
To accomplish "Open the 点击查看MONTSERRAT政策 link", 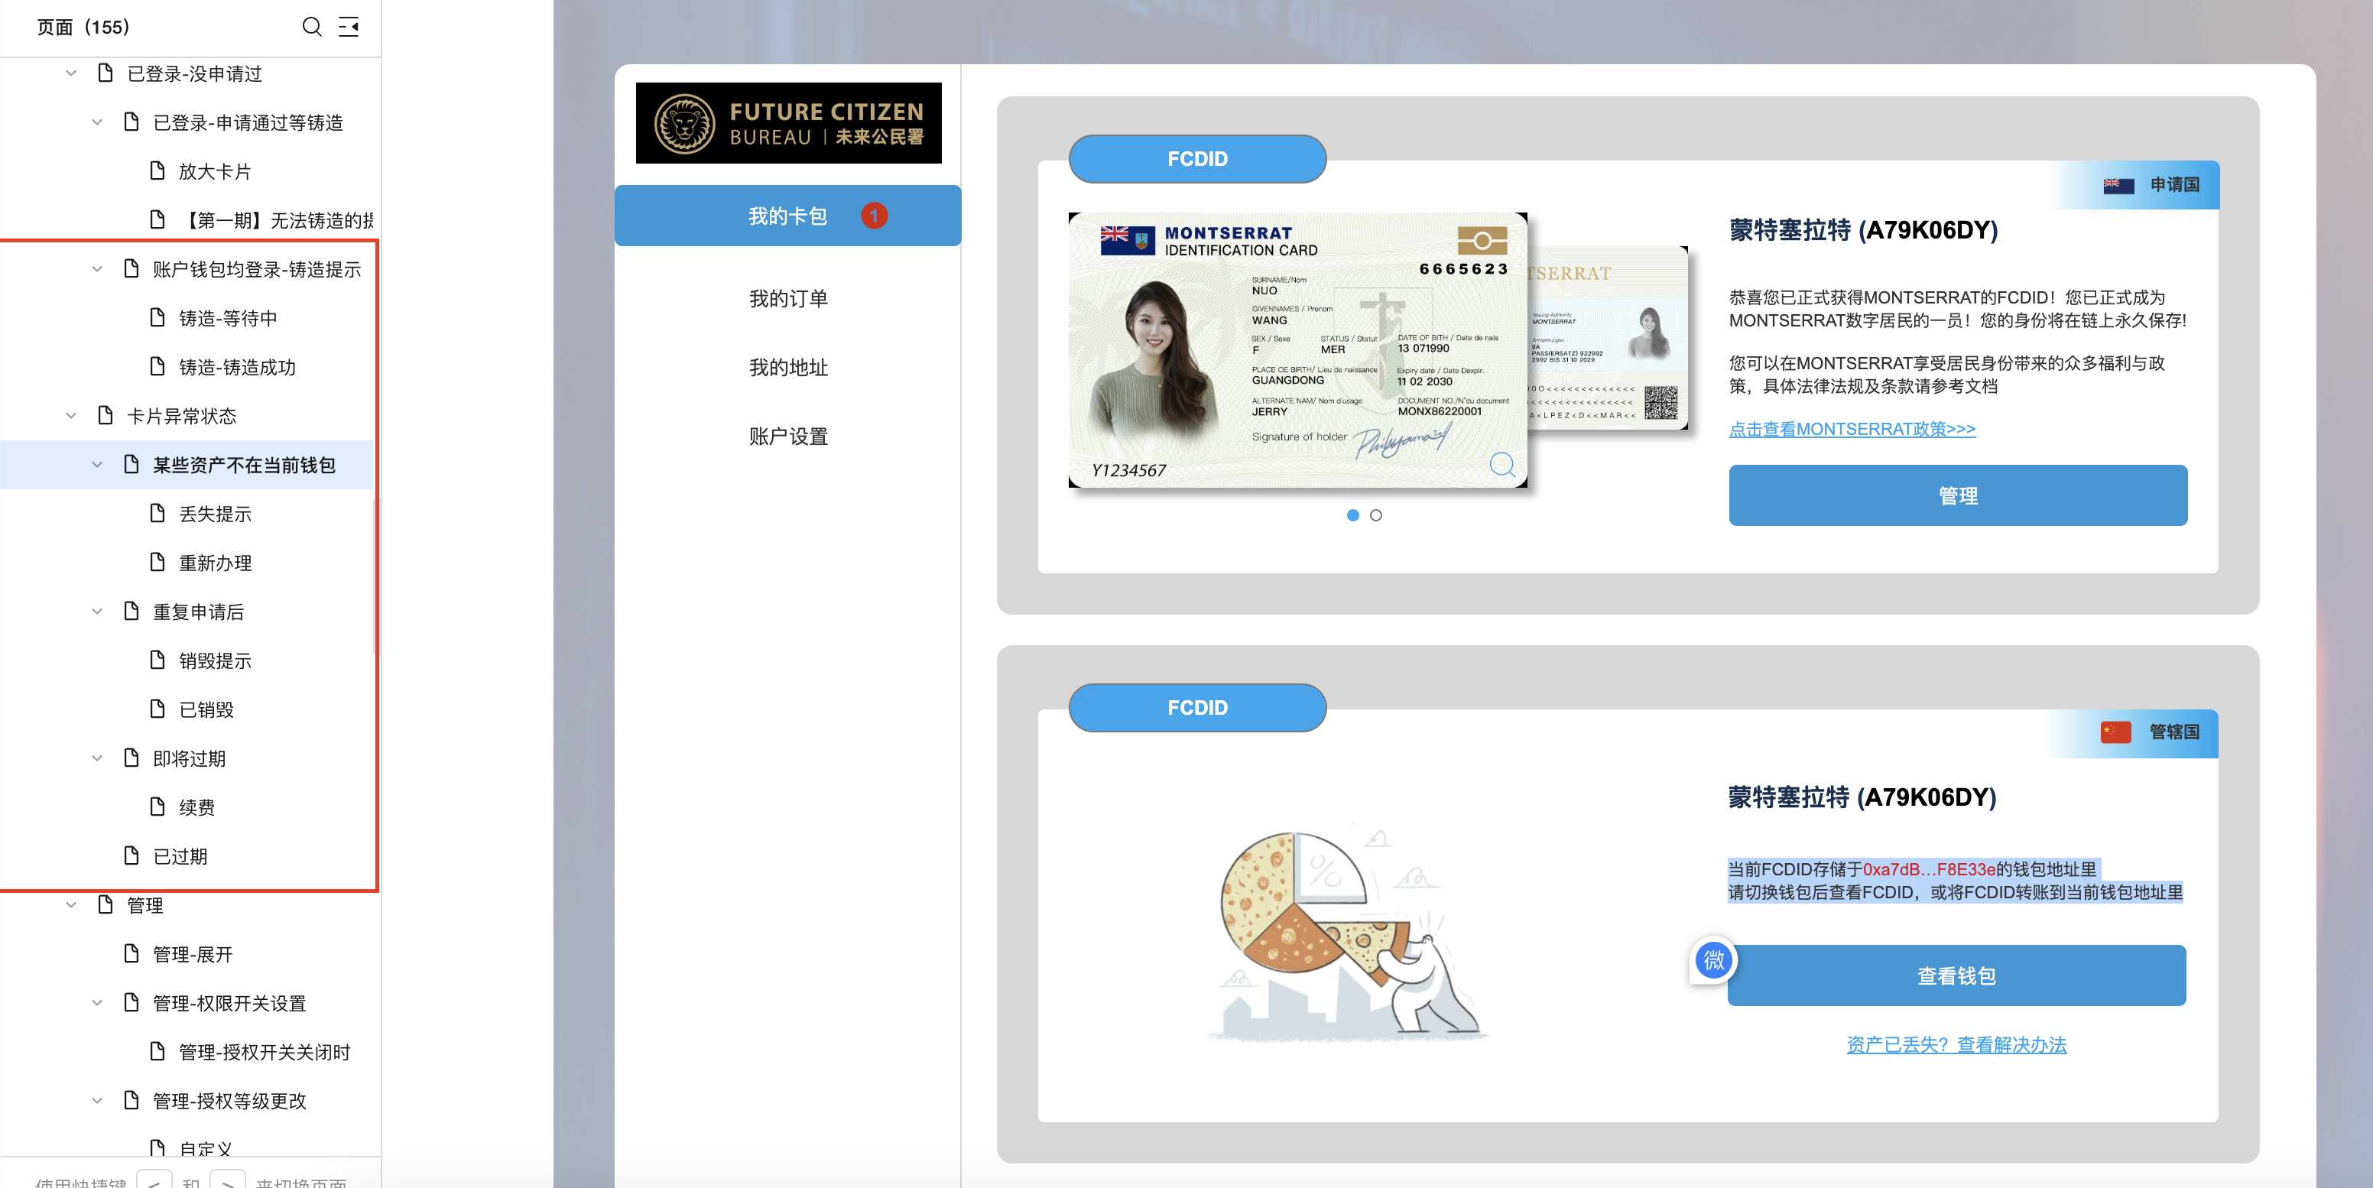I will coord(1852,429).
